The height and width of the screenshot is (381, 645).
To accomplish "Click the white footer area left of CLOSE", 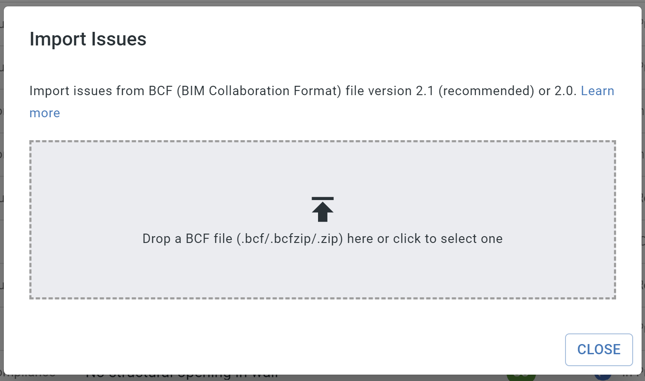I will click(281, 350).
